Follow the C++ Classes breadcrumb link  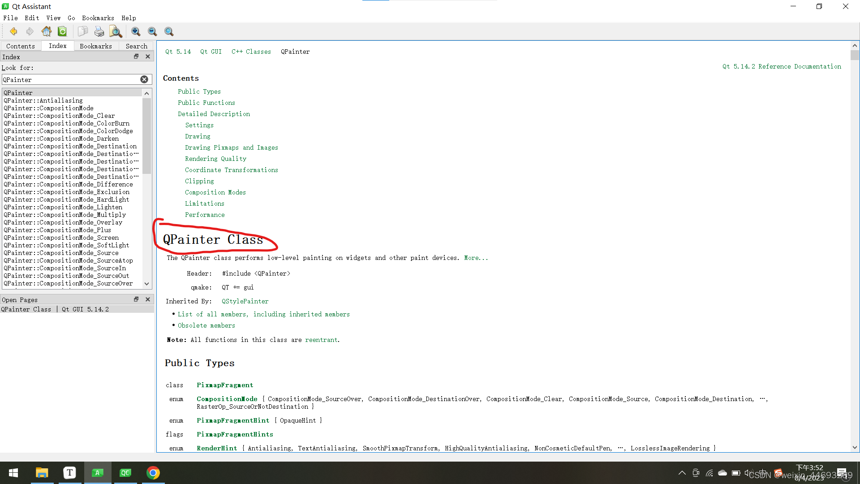(251, 52)
